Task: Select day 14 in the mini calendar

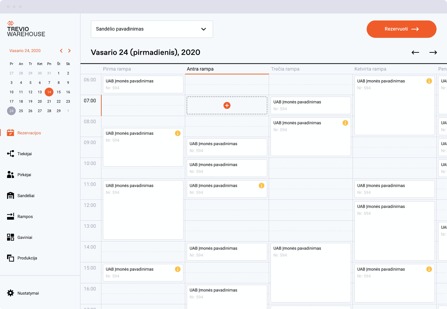Action: tap(49, 92)
